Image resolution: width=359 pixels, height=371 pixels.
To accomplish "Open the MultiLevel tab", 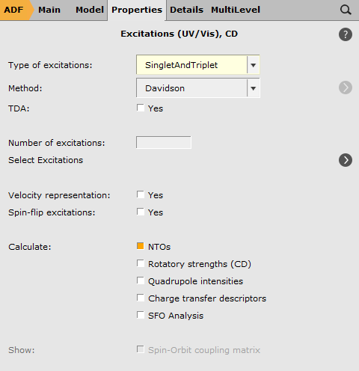I will 236,10.
